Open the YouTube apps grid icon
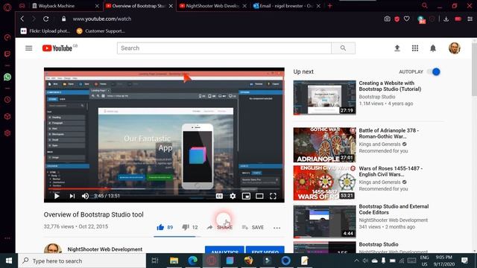 [x=415, y=48]
